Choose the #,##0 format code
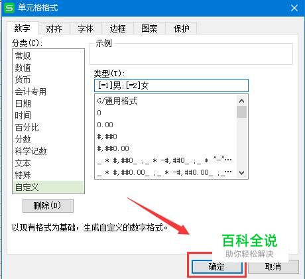Screen dimensions: 305x279 (166, 137)
